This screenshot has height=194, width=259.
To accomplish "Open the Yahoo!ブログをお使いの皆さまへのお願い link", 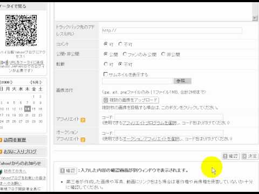I will [23, 181].
